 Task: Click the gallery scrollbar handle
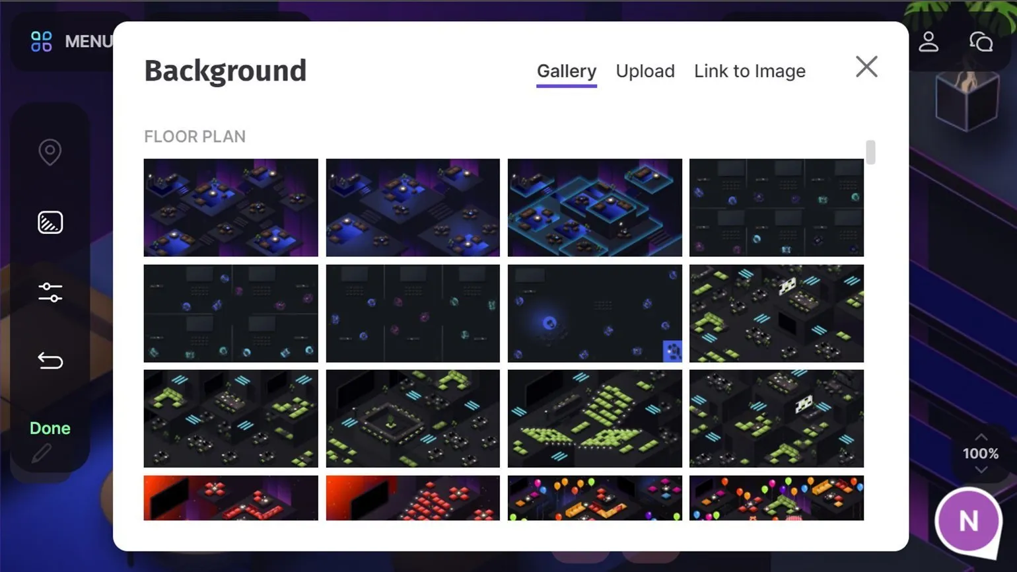point(870,153)
